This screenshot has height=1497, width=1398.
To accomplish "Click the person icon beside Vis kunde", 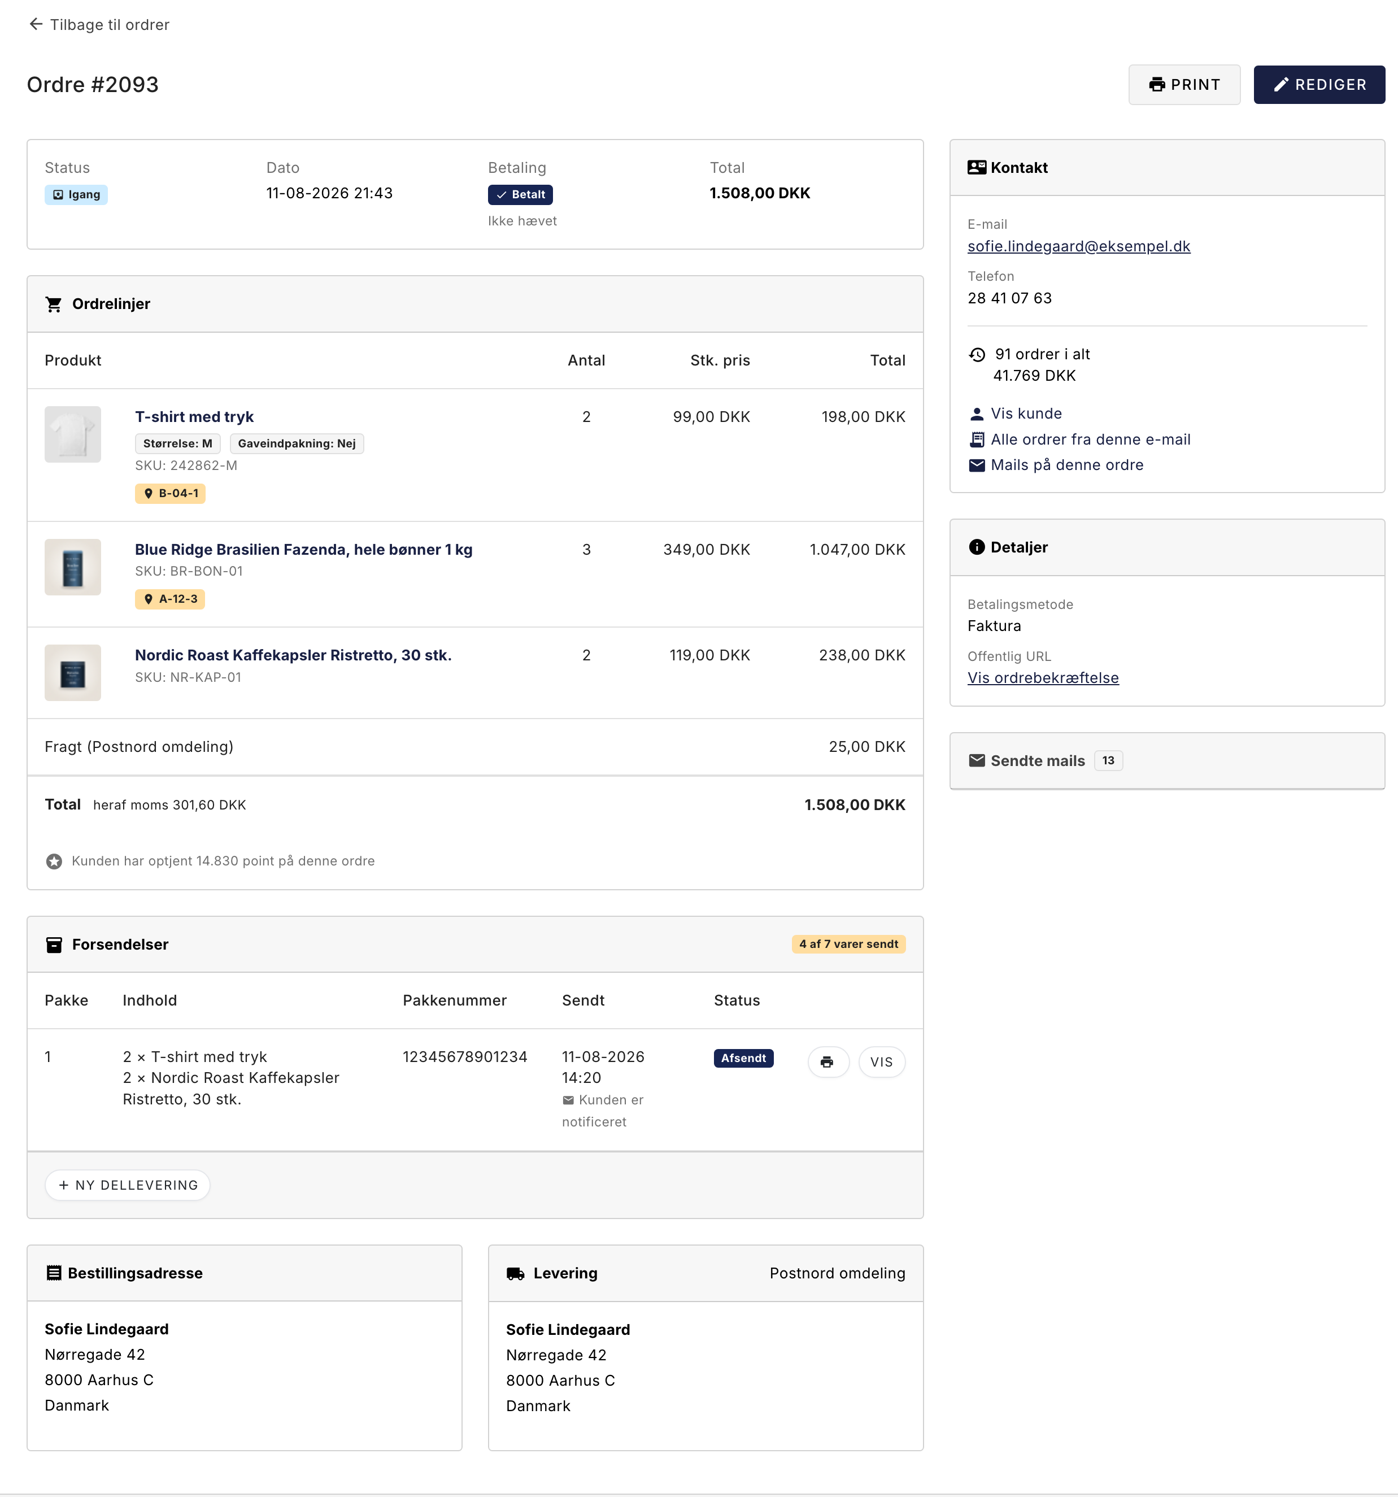I will pos(977,414).
